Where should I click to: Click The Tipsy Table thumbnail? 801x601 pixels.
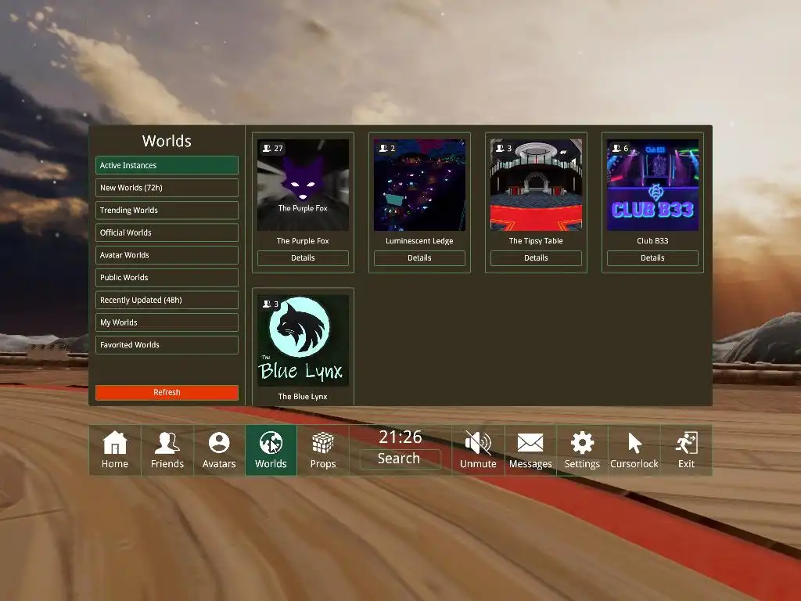(x=536, y=185)
